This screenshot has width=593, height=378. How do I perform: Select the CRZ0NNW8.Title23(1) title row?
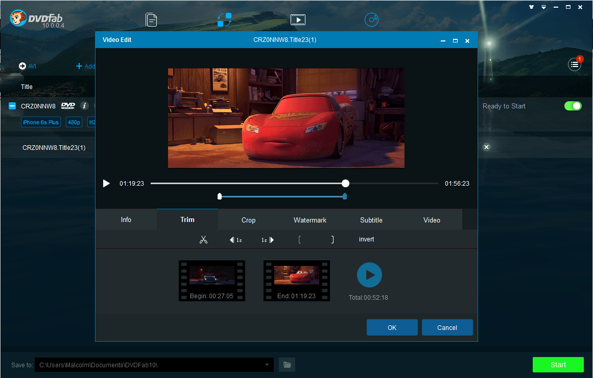54,148
